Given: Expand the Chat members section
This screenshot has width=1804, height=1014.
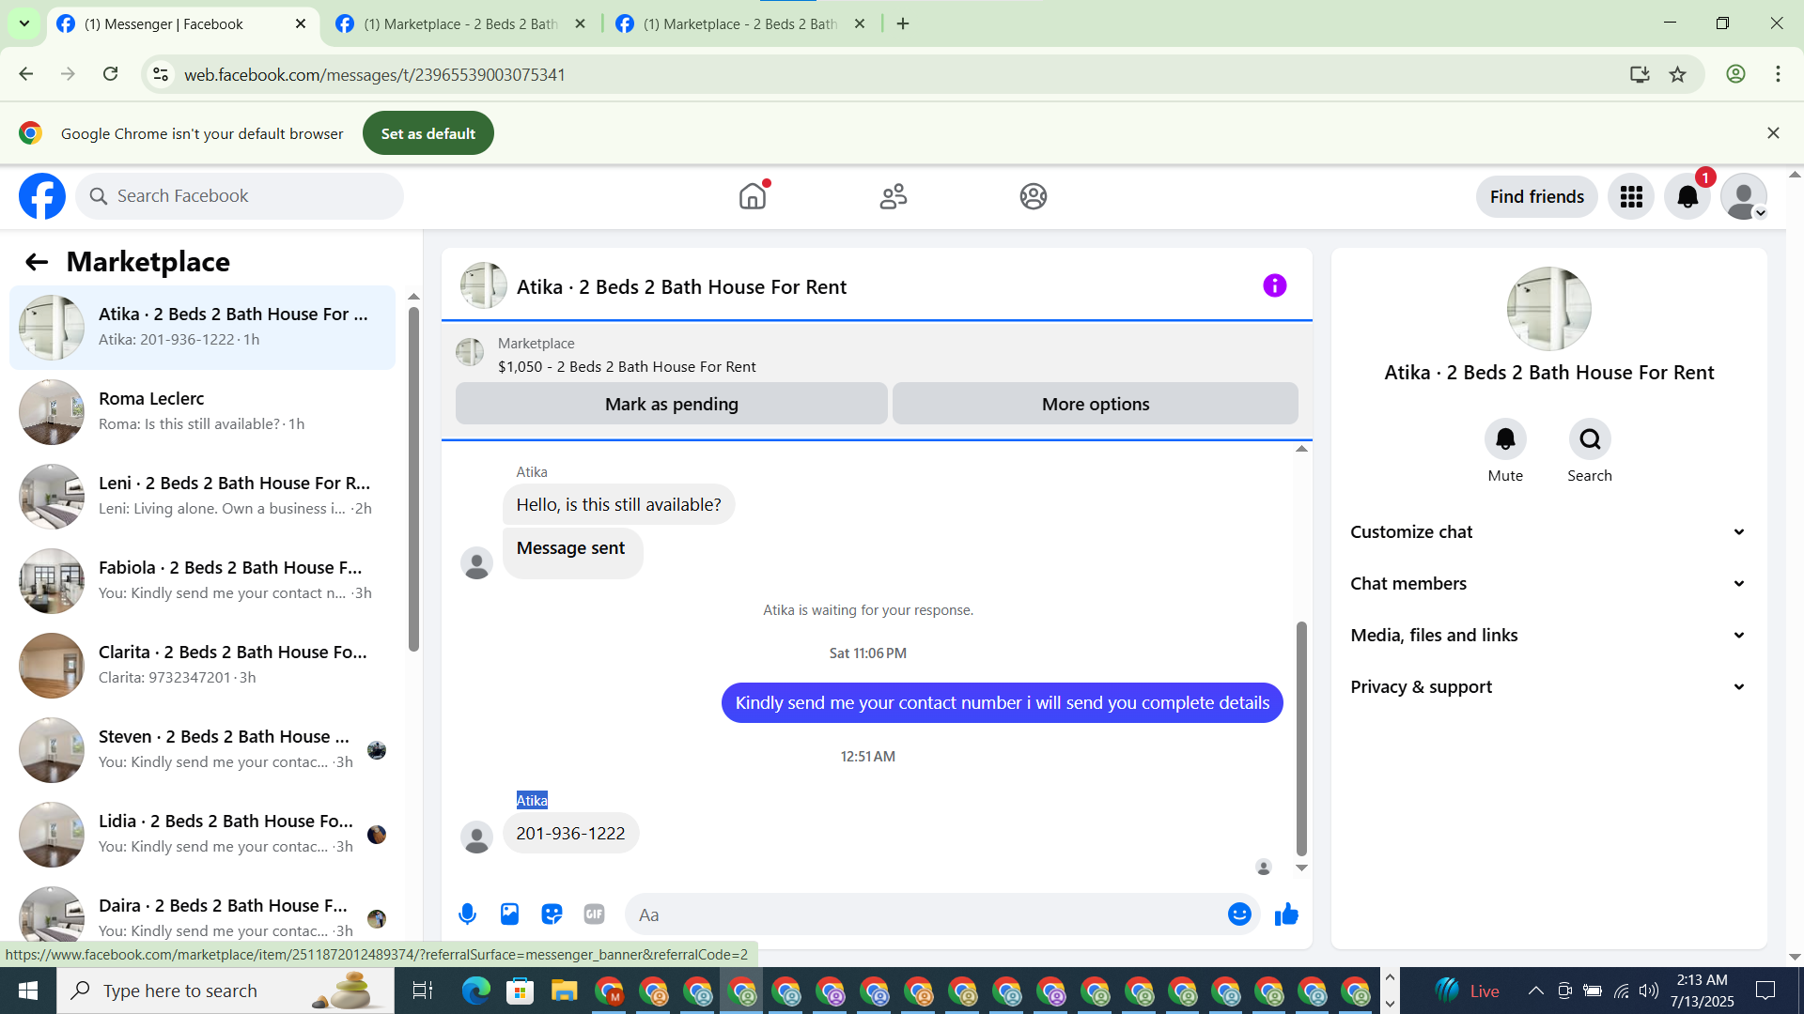Looking at the screenshot, I should pos(1548,584).
